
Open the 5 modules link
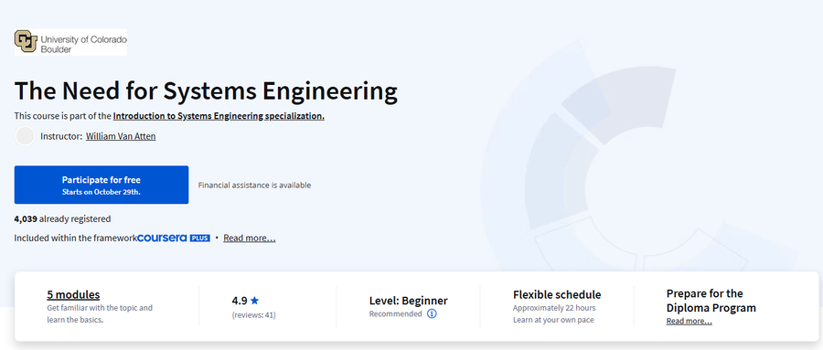coord(73,294)
